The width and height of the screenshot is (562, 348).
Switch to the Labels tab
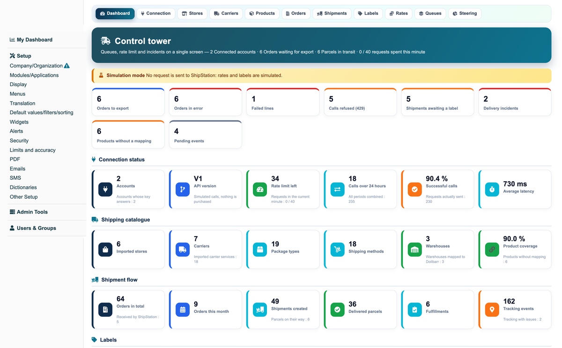click(x=368, y=14)
